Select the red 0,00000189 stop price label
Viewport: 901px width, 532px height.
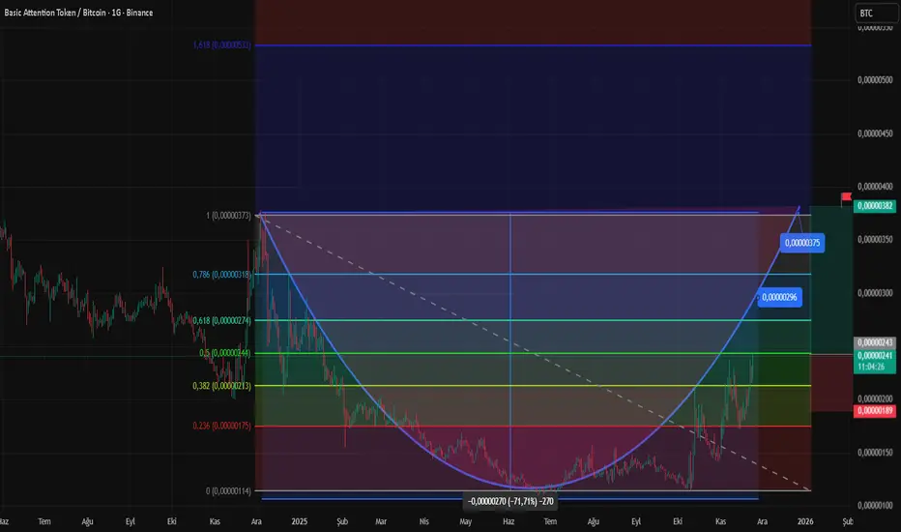[876, 411]
